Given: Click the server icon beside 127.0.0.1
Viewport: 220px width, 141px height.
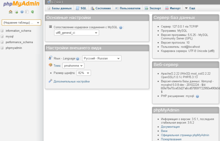Looking at the screenshot, I should [x=49, y=2].
